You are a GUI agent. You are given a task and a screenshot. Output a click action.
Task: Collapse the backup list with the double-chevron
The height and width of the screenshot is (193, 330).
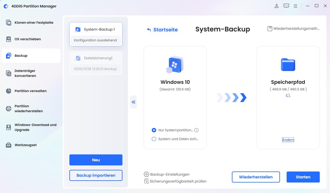tap(133, 102)
